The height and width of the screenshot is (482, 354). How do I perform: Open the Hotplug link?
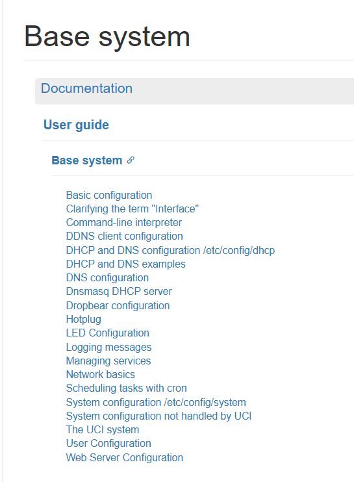point(84,320)
